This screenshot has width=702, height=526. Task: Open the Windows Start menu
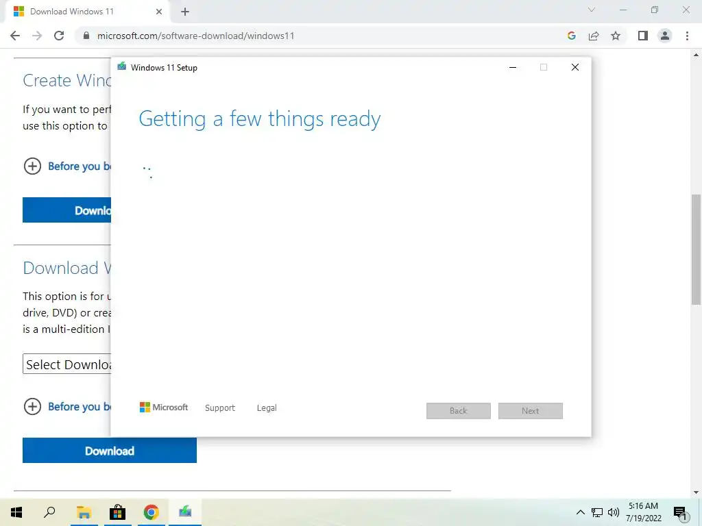16,512
